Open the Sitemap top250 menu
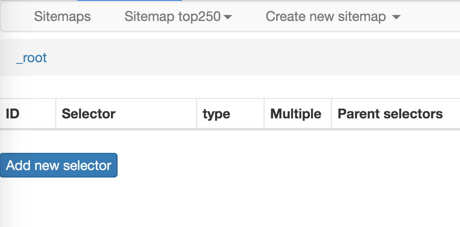 tap(173, 16)
